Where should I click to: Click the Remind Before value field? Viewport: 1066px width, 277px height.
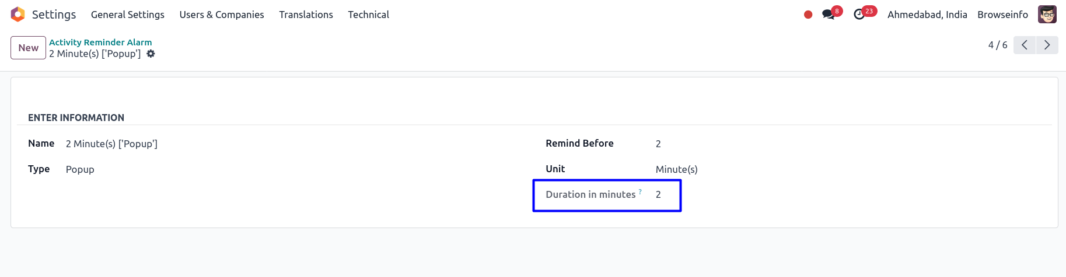658,144
